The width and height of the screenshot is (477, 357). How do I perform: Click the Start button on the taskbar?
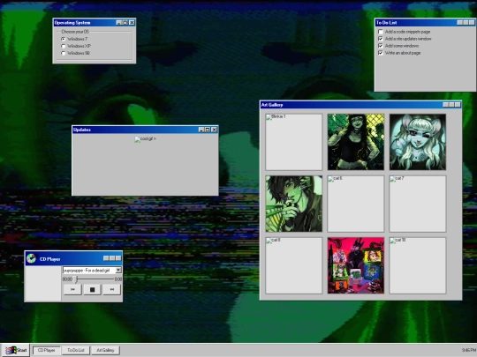(16, 350)
